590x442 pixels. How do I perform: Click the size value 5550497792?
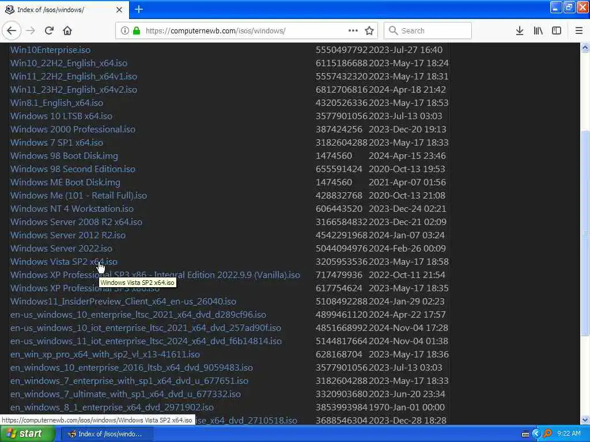point(341,49)
